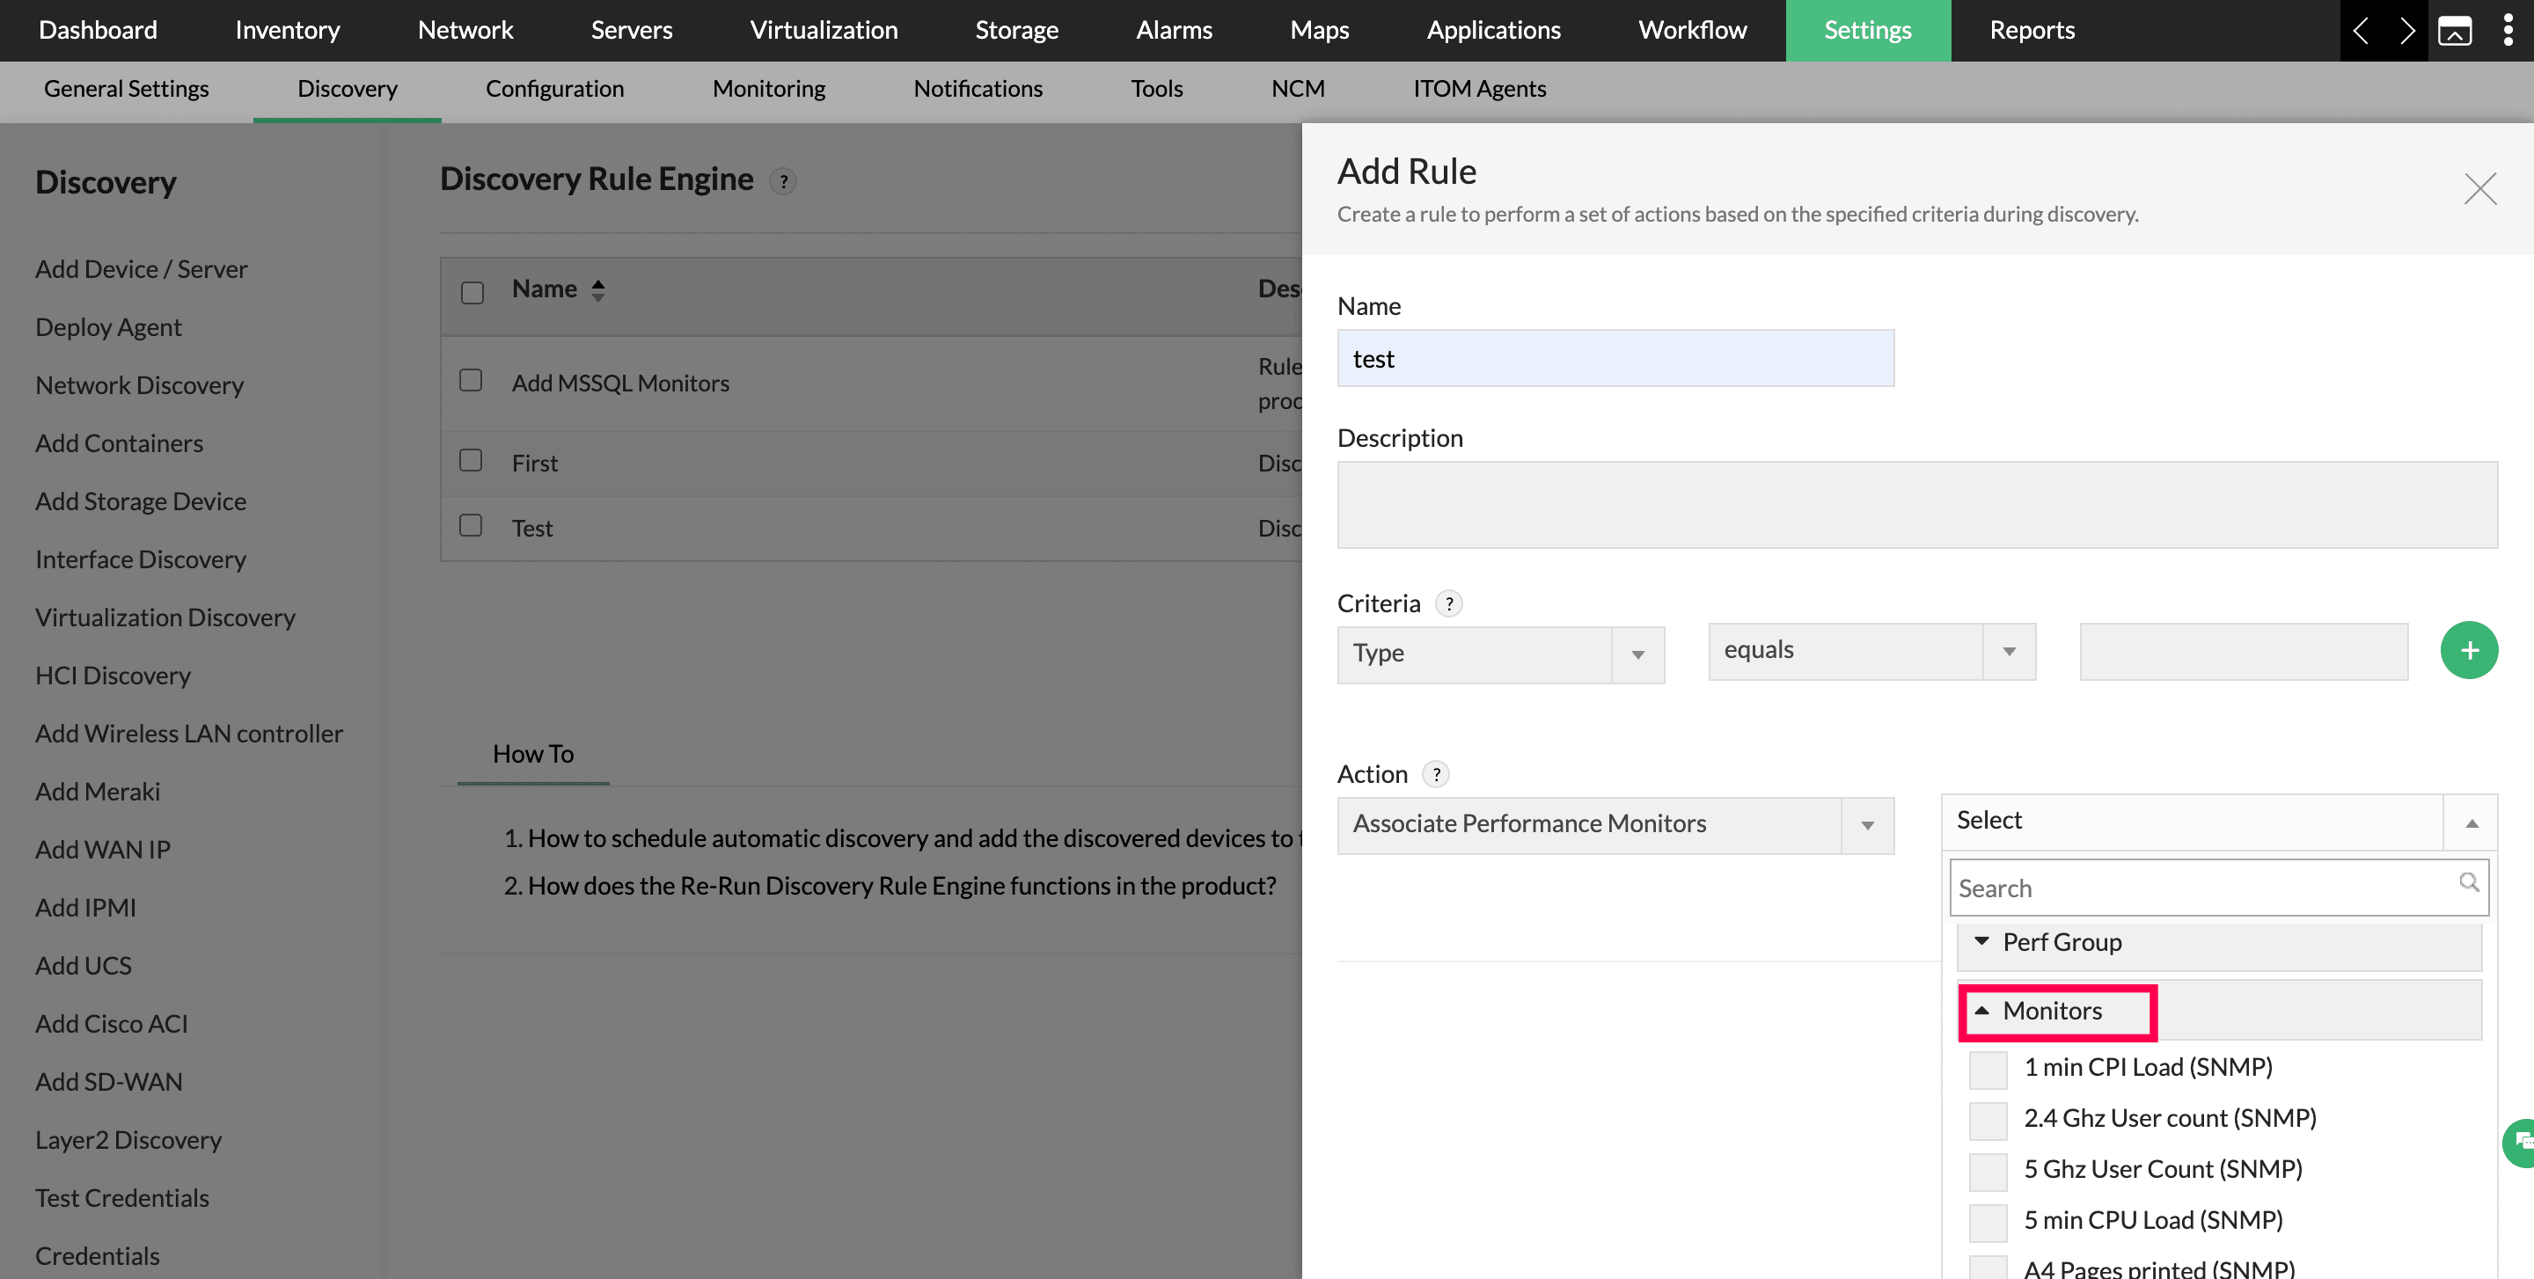The image size is (2534, 1279).
Task: Click the monitor Search box
Action: (x=2218, y=888)
